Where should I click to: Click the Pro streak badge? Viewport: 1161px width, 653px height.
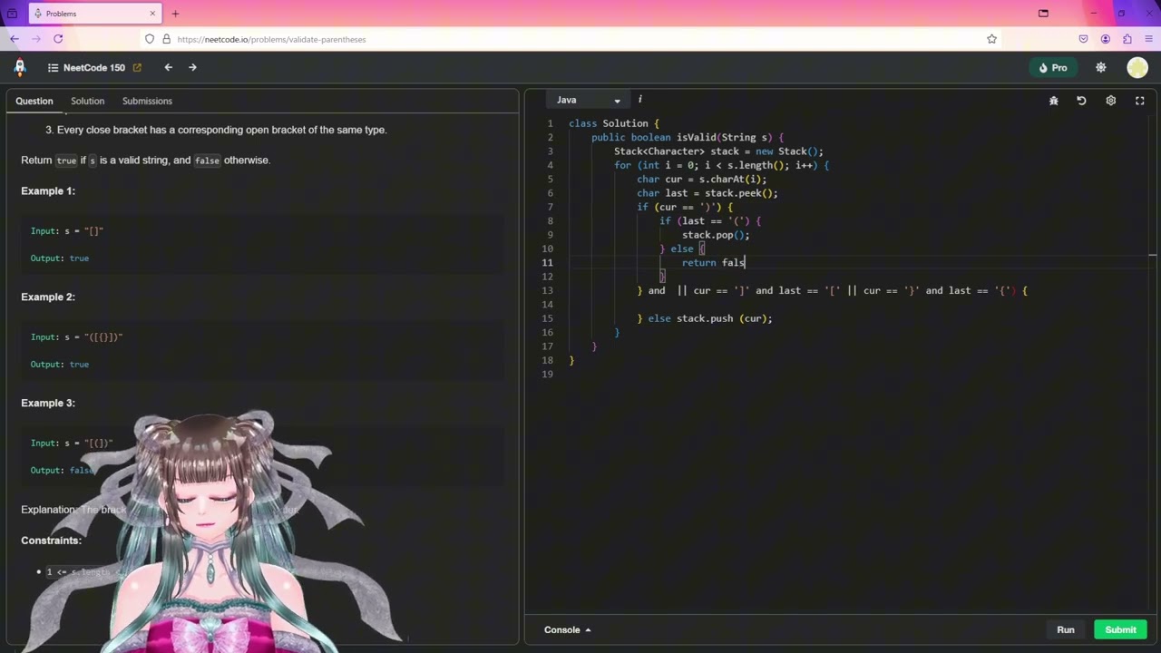coord(1053,68)
